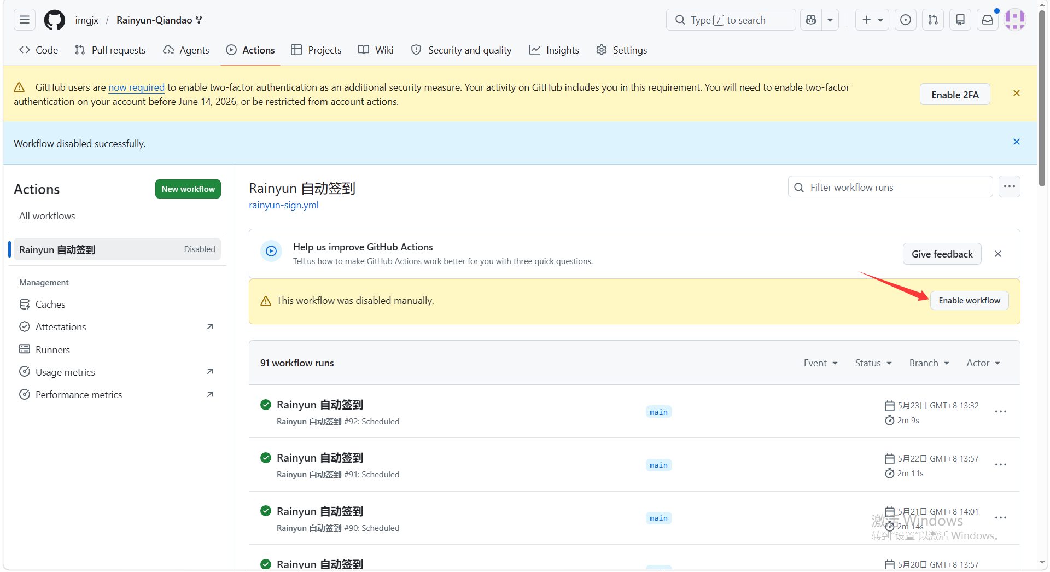Click the imgjx owner link
Image resolution: width=1050 pixels, height=572 pixels.
(x=87, y=20)
